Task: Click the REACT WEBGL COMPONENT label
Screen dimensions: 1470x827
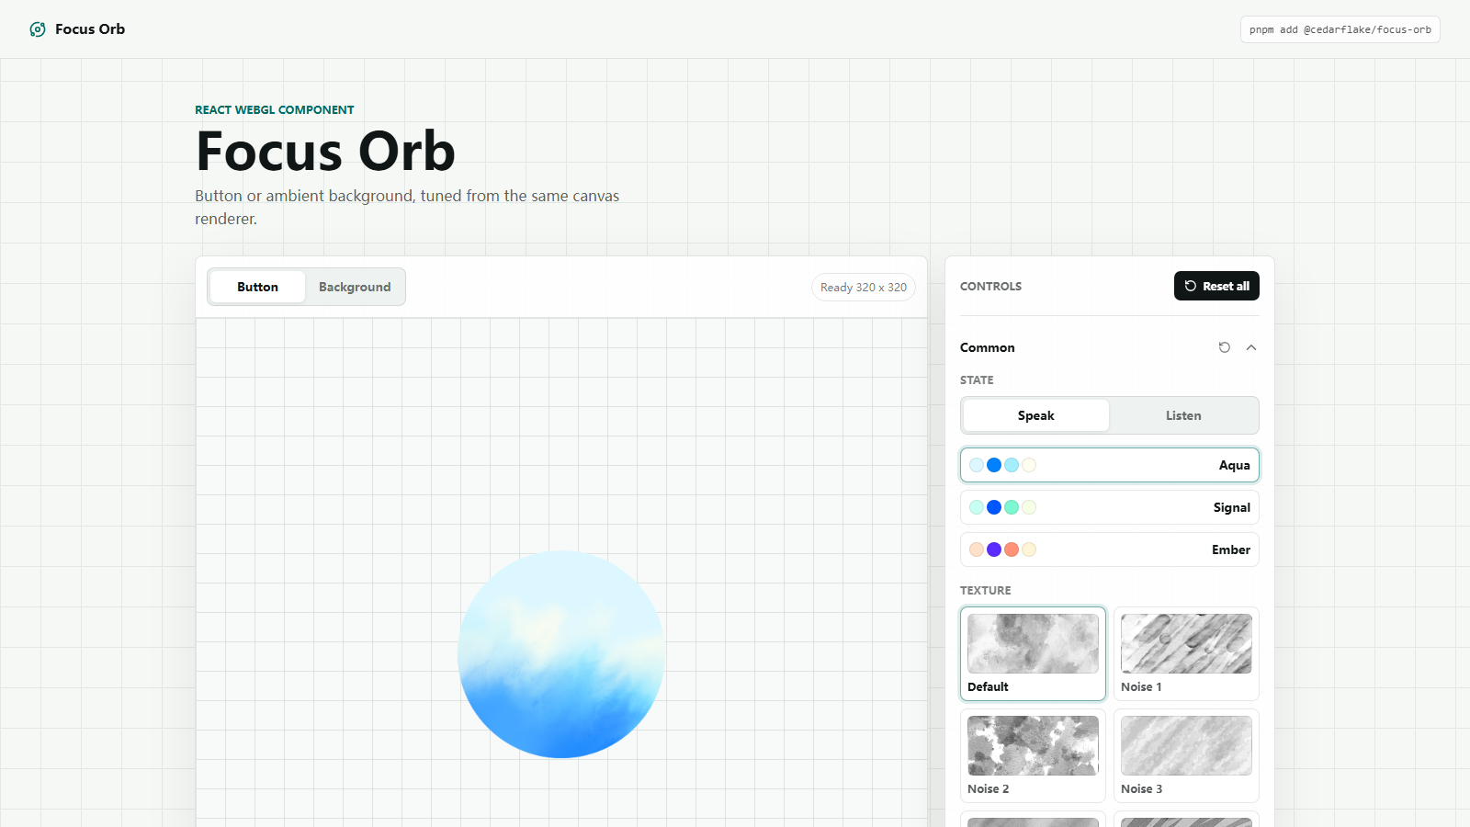Action: click(x=274, y=109)
